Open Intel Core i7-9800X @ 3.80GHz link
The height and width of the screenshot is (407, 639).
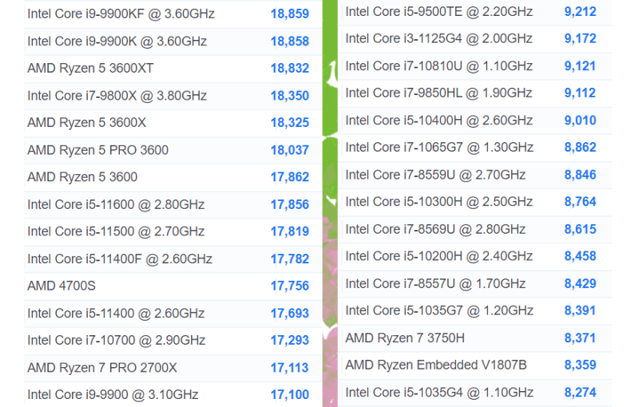pos(117,96)
